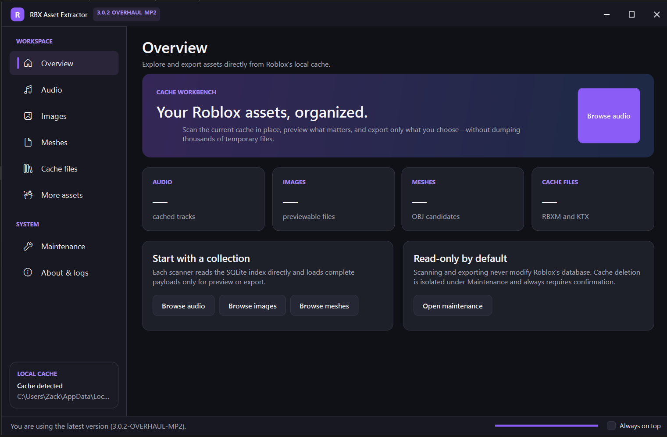Click the purple progress bar in status bar
Screen dimensions: 667x437
pyautogui.click(x=546, y=426)
